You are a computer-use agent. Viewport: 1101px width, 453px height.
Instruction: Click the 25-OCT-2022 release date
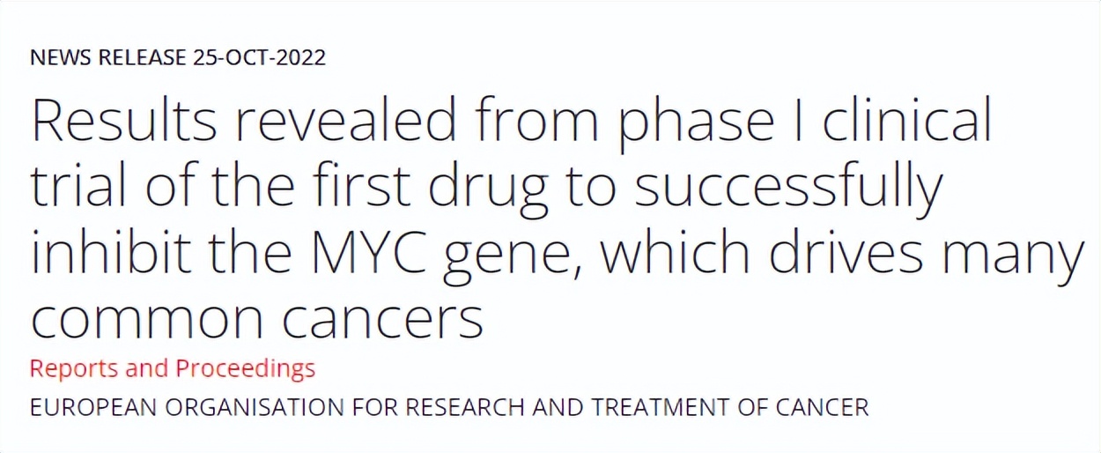click(258, 58)
